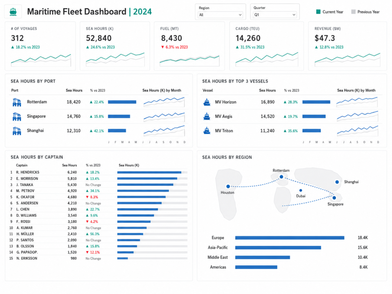The width and height of the screenshot is (392, 294).
Task: Click the Europe 18.4K value label
Action: (363, 237)
